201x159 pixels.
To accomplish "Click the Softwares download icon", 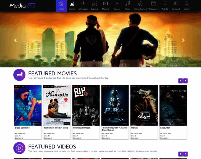I will pos(83,3).
